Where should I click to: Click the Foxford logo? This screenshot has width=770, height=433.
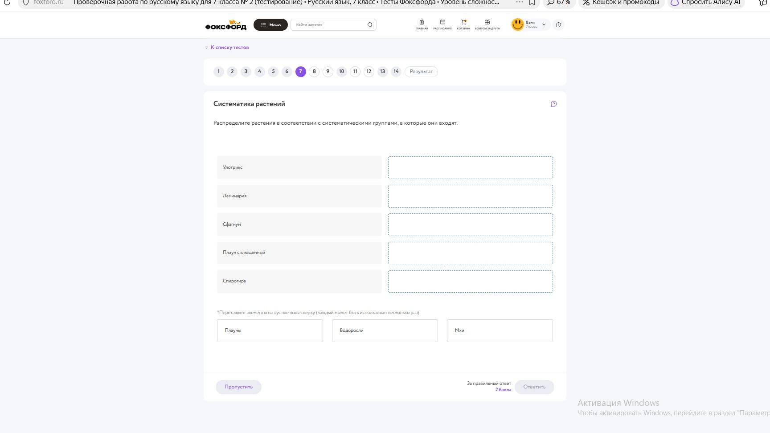coord(225,25)
